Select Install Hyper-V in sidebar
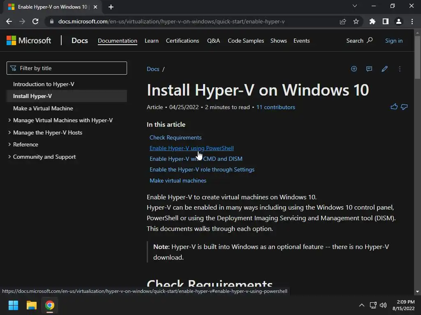 point(67,96)
